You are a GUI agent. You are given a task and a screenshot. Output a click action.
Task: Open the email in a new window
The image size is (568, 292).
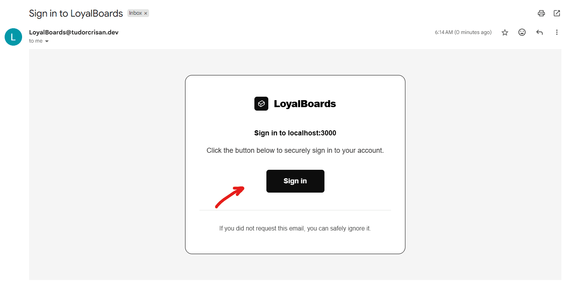coord(557,13)
